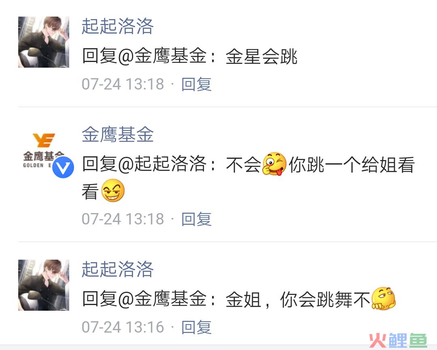Click the 火鲤鱼 watermark logo
This screenshot has width=437, height=350.
398,340
